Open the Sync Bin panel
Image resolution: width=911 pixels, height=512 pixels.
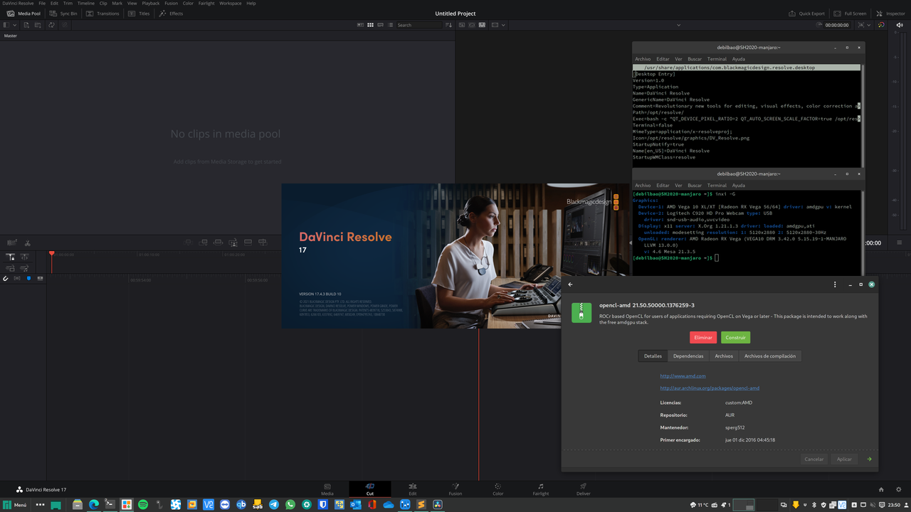(x=63, y=14)
